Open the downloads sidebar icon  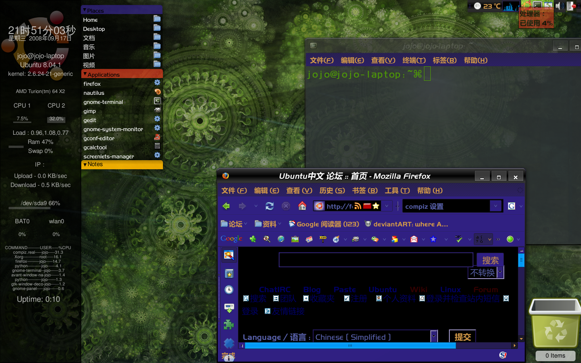click(229, 308)
